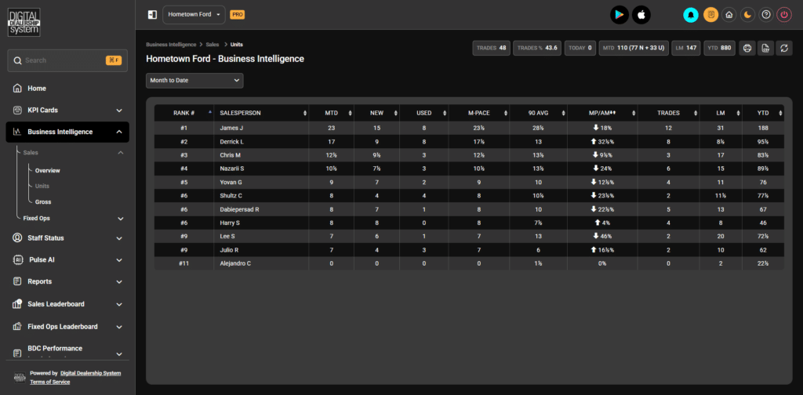The width and height of the screenshot is (803, 395).
Task: Open the Google Play store icon
Action: pyautogui.click(x=620, y=15)
